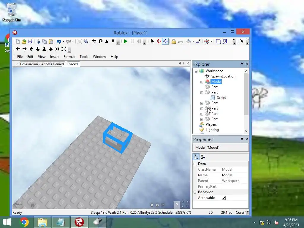Open the File menu
This screenshot has height=228, width=304.
coord(20,57)
